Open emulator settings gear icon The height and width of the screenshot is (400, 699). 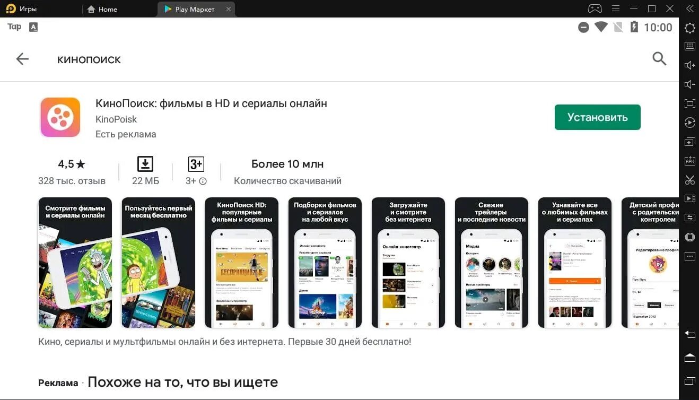[x=689, y=28]
